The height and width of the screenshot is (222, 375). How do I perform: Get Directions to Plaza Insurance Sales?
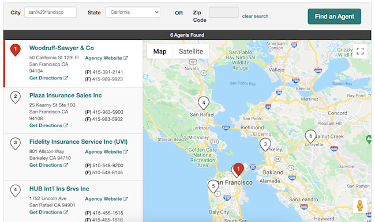[x=48, y=125]
